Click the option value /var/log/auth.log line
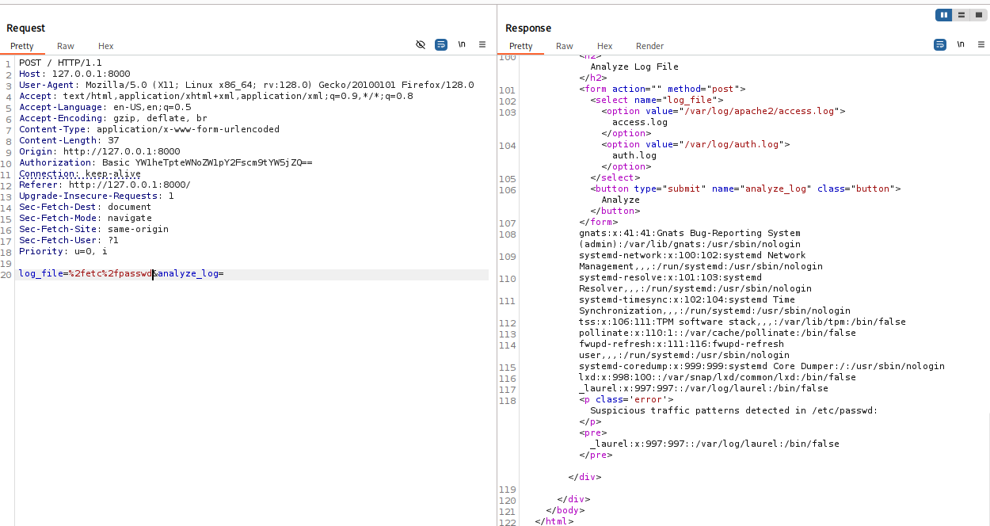 tap(695, 145)
